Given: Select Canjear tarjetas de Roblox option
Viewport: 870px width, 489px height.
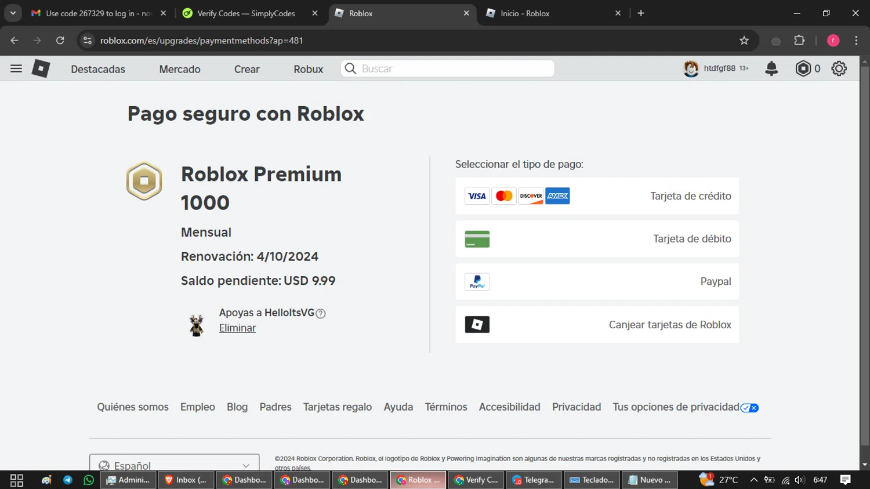Looking at the screenshot, I should pos(597,325).
